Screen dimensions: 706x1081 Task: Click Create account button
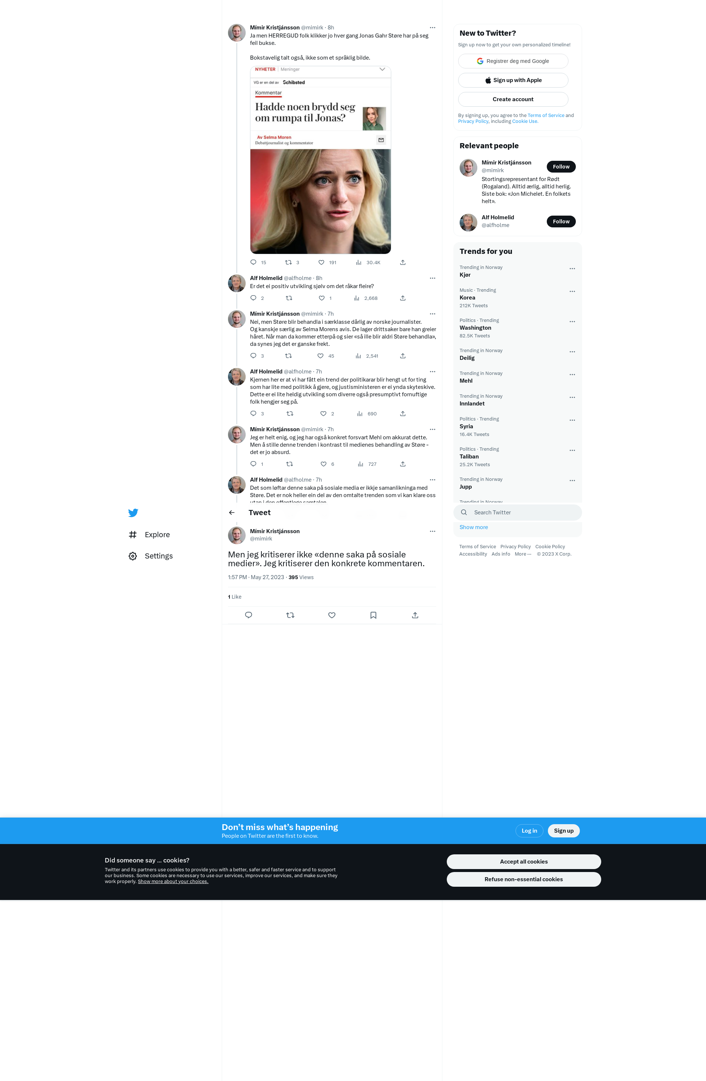(513, 99)
